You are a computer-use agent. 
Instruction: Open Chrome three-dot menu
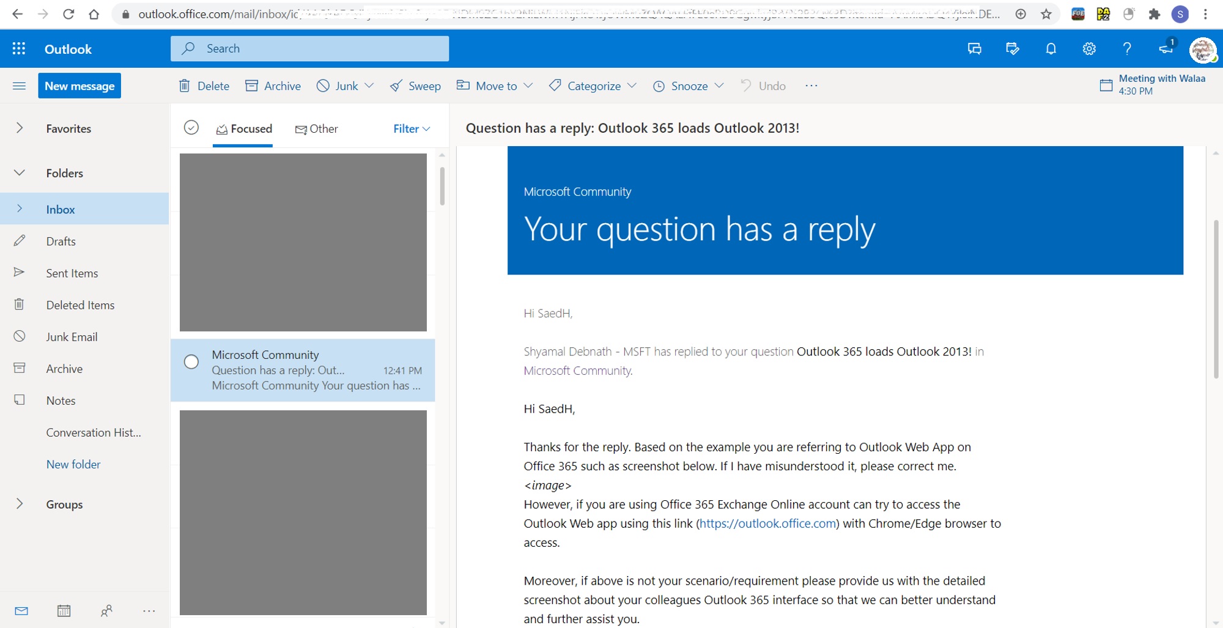1205,14
